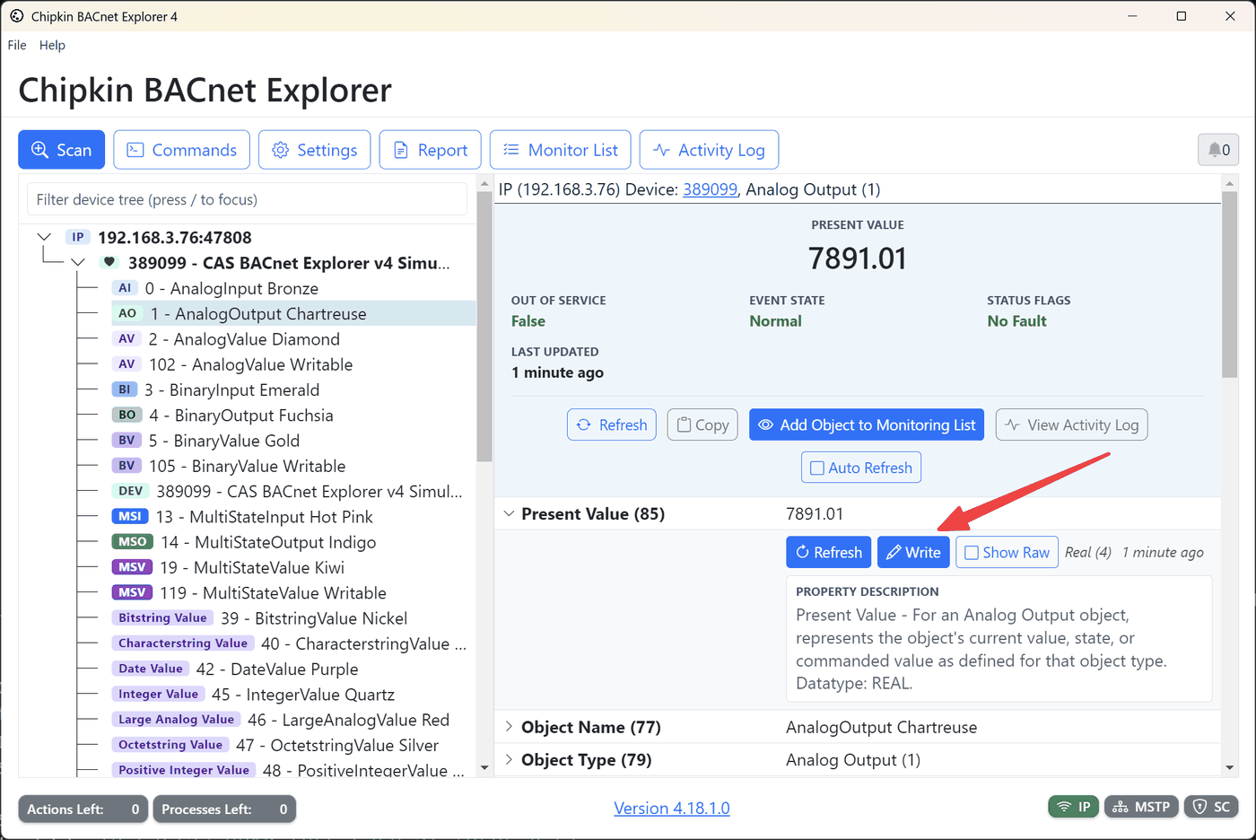This screenshot has width=1256, height=840.
Task: Open the File menu
Action: pyautogui.click(x=17, y=45)
